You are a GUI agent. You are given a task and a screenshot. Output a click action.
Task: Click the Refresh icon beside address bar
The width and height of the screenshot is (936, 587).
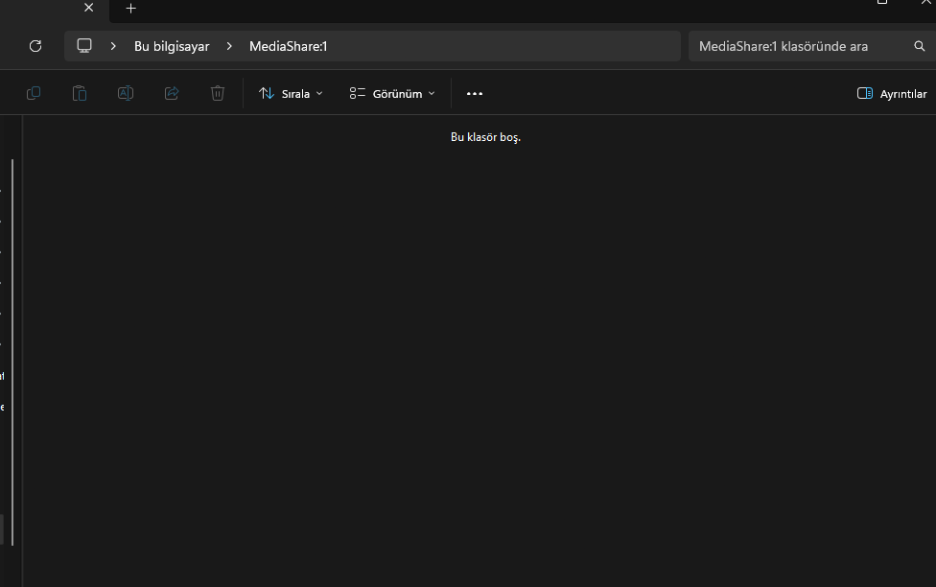[x=35, y=46]
